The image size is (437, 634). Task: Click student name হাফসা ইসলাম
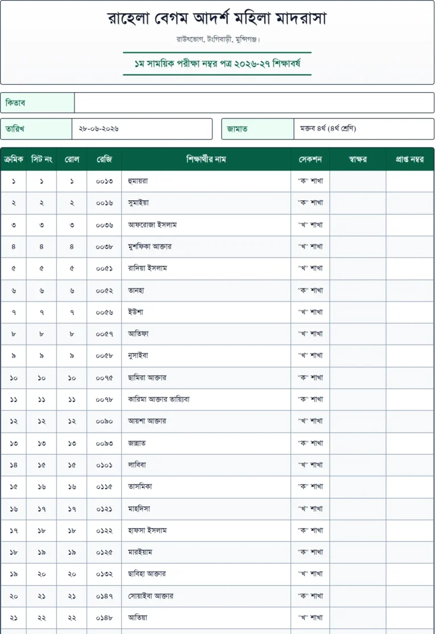pos(147,530)
